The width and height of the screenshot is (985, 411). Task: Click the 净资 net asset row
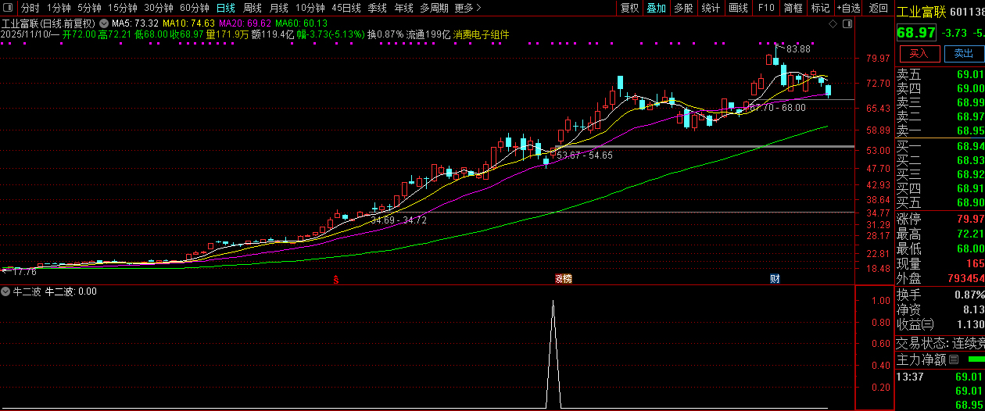click(940, 309)
